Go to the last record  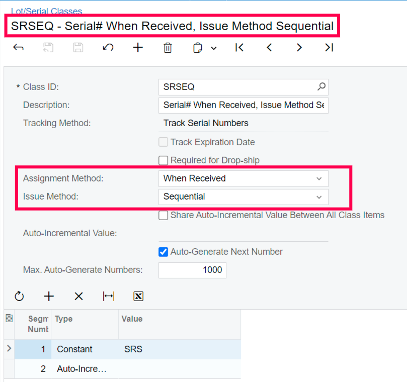329,47
